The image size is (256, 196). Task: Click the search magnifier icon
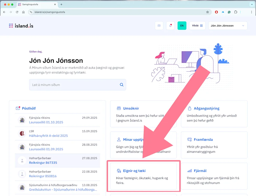(122, 85)
